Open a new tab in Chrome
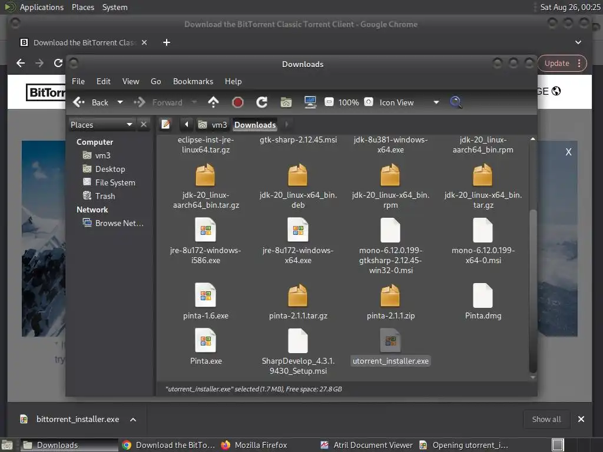Screen dimensions: 603x452 point(167,42)
